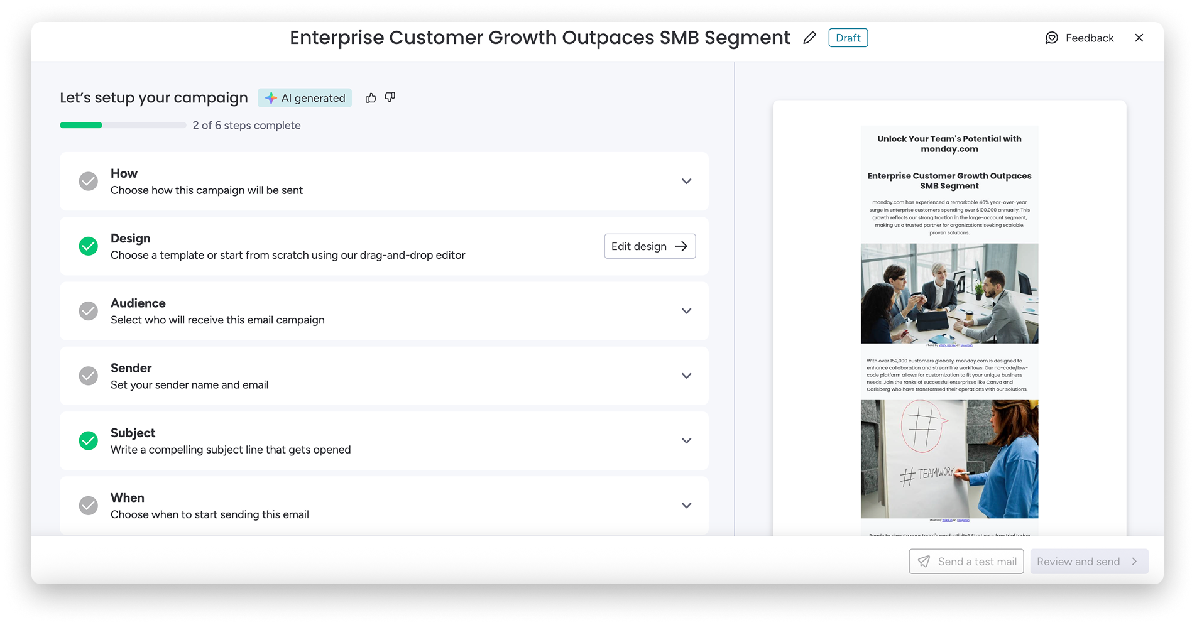This screenshot has width=1192, height=625.
Task: Expand the Audience section chevron
Action: 687,311
